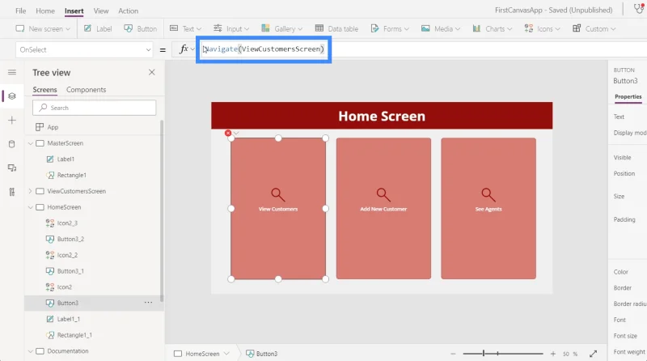The image size is (647, 361).
Task: Select ViewCustomersScreen in tree
Action: point(76,191)
